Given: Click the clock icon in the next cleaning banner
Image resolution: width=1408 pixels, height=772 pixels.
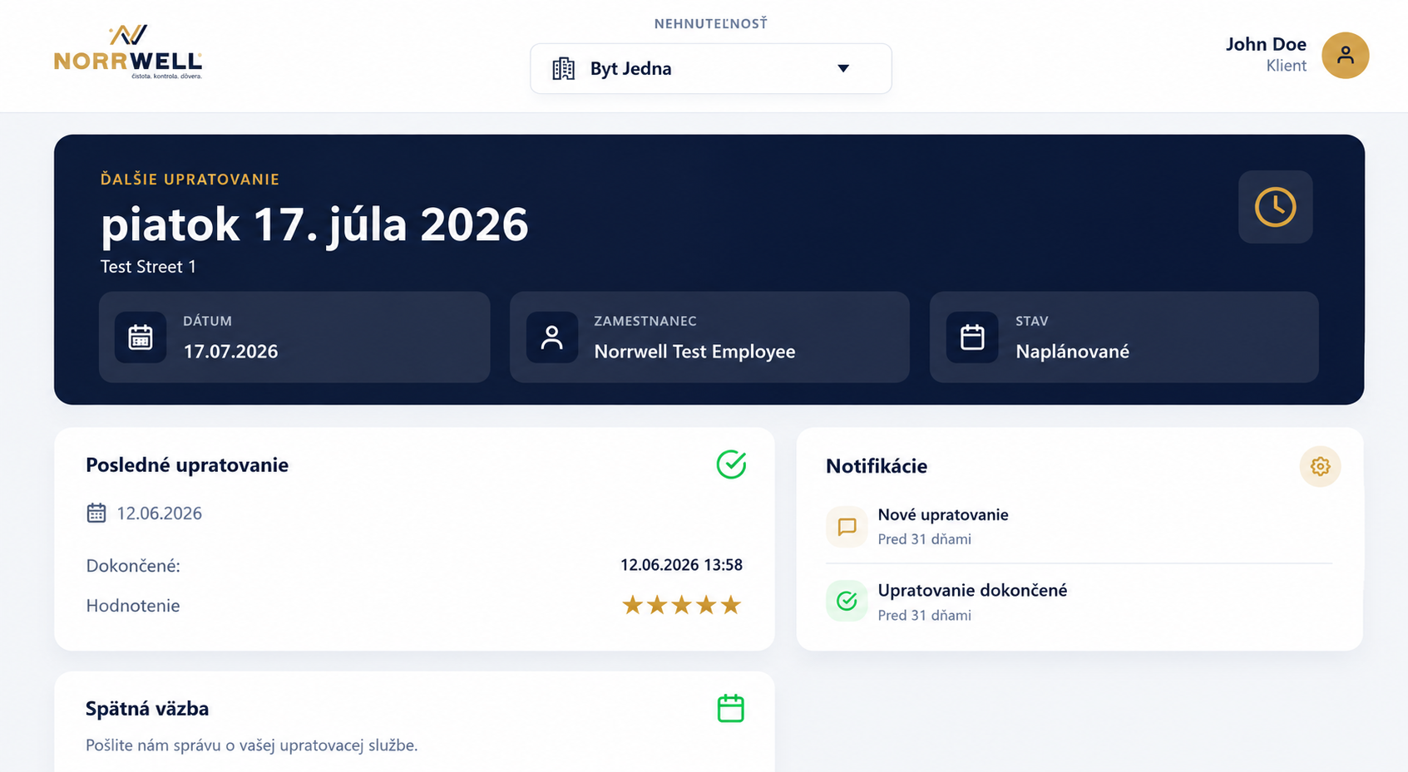Looking at the screenshot, I should pyautogui.click(x=1275, y=207).
